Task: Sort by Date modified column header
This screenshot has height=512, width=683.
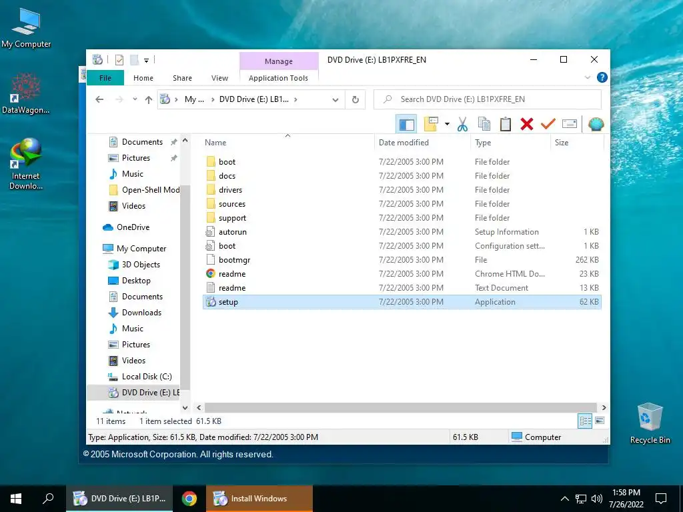Action: point(422,143)
